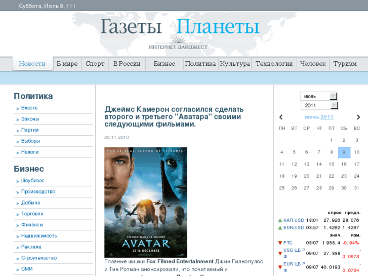Open Реклама sidebar link
The width and height of the screenshot is (368, 276).
pyautogui.click(x=31, y=247)
